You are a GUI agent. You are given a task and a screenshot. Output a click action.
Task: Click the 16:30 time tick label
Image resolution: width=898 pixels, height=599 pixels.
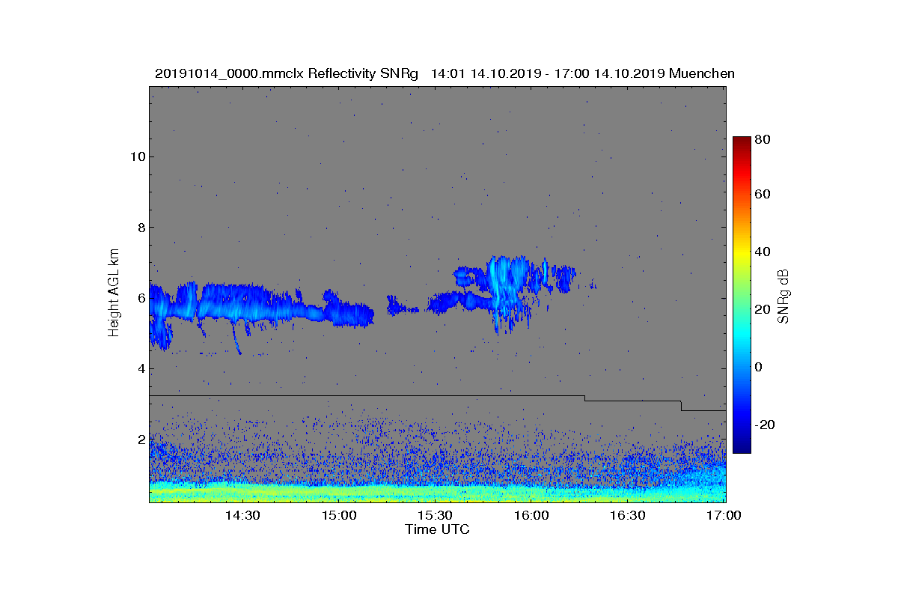point(627,516)
